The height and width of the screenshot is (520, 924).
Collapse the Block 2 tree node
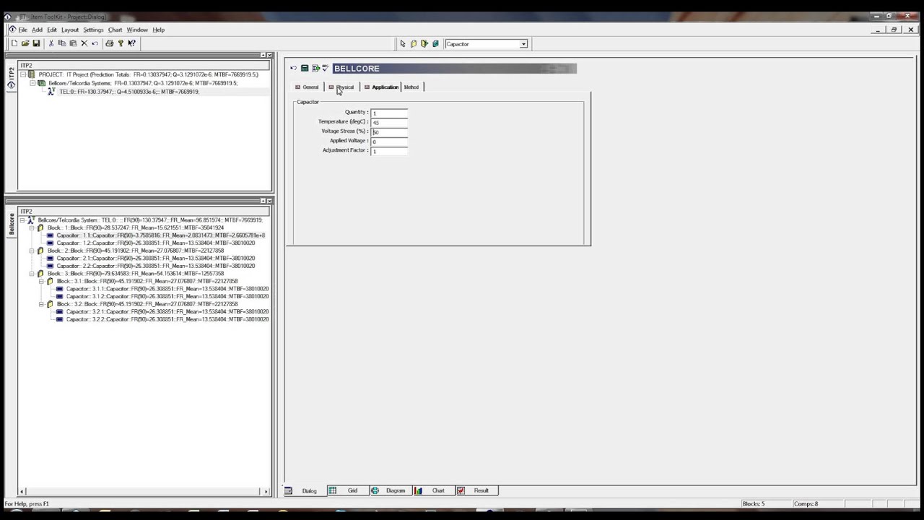tap(32, 251)
